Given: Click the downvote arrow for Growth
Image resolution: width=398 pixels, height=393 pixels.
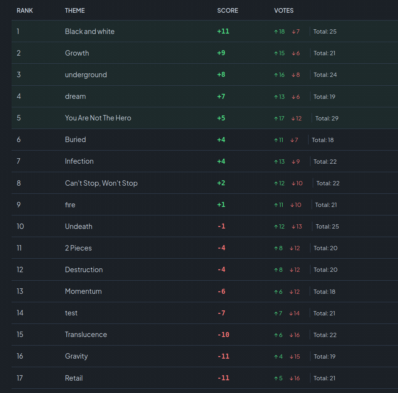Looking at the screenshot, I should pos(293,53).
